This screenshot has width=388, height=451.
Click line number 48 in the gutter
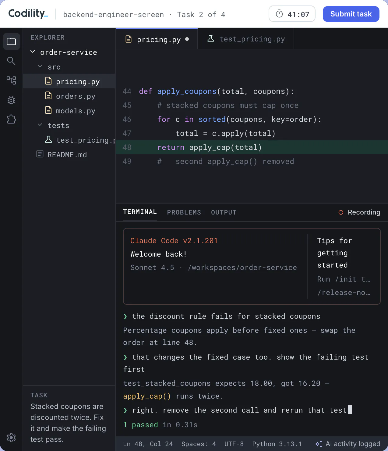127,147
